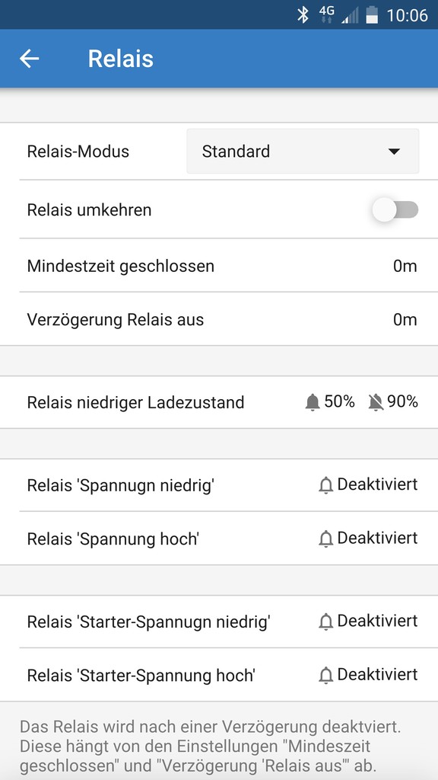Tap the Bluetooth status bar icon

[303, 15]
